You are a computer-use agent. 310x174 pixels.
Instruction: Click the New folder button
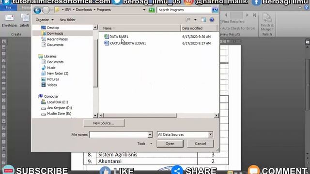(x=67, y=20)
